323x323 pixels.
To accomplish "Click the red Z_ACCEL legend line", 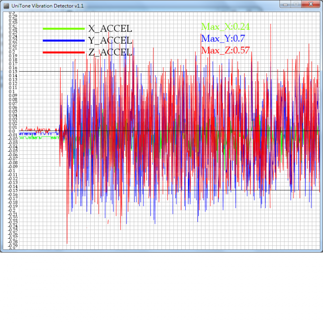I will click(64, 52).
